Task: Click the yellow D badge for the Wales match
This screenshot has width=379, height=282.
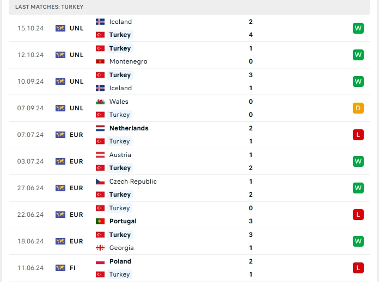Action: (x=358, y=108)
